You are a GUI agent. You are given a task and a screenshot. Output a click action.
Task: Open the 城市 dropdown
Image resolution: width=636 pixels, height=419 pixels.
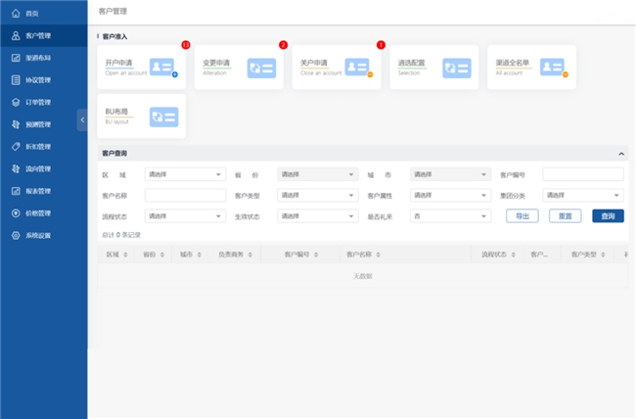pyautogui.click(x=450, y=174)
